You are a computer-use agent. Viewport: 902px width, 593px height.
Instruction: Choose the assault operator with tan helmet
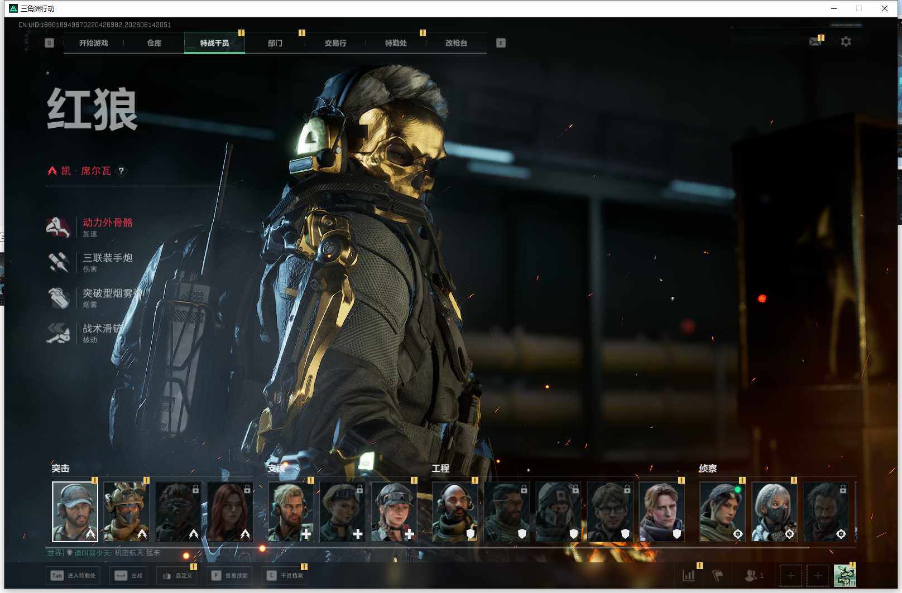point(126,512)
